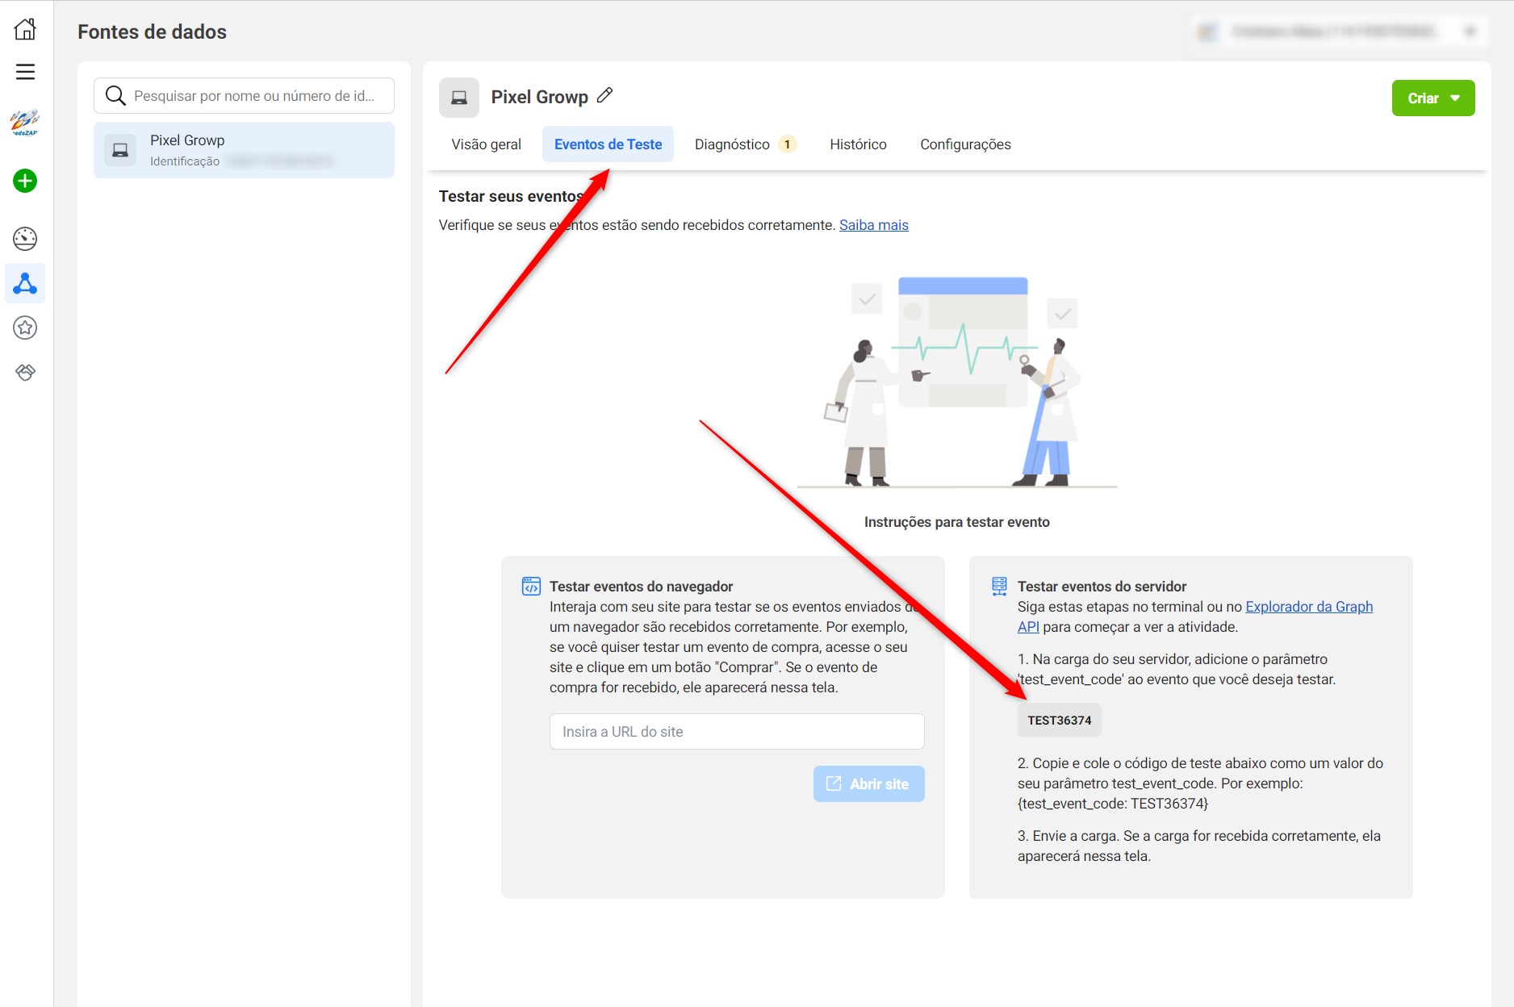Go to the Histórico tab
The height and width of the screenshot is (1007, 1514).
(858, 144)
